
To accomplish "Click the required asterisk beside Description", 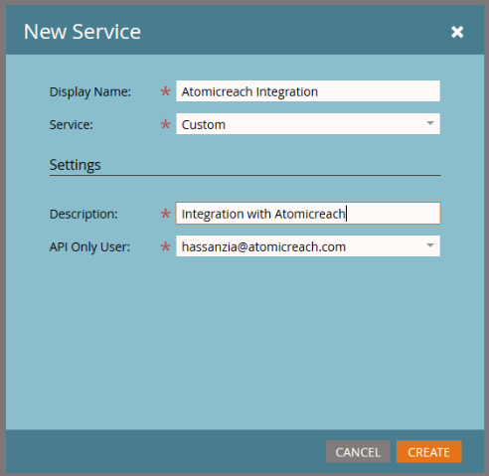I will tap(165, 214).
